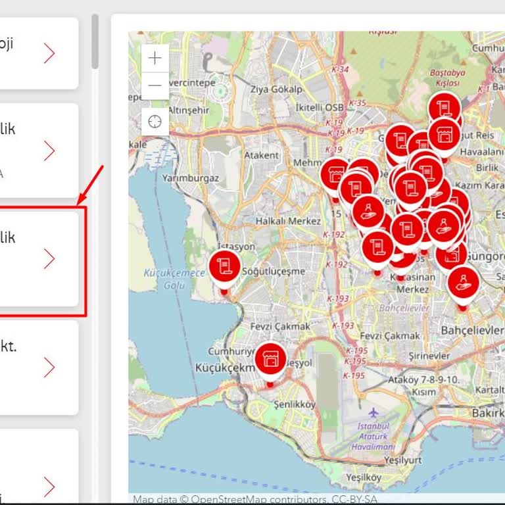The width and height of the screenshot is (505, 505).
Task: Open the card ending in 'oji' via chevron
Action: coord(49,54)
